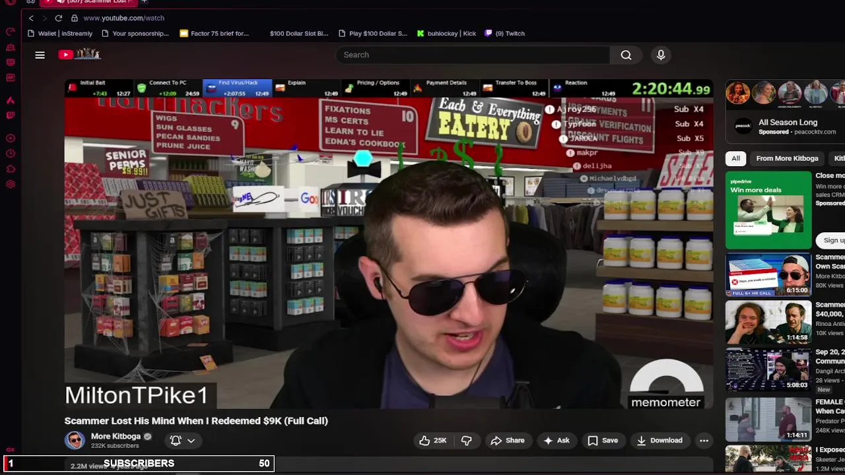This screenshot has width=845, height=475.
Task: Open the Factor 75 brief bookmark
Action: coord(214,33)
